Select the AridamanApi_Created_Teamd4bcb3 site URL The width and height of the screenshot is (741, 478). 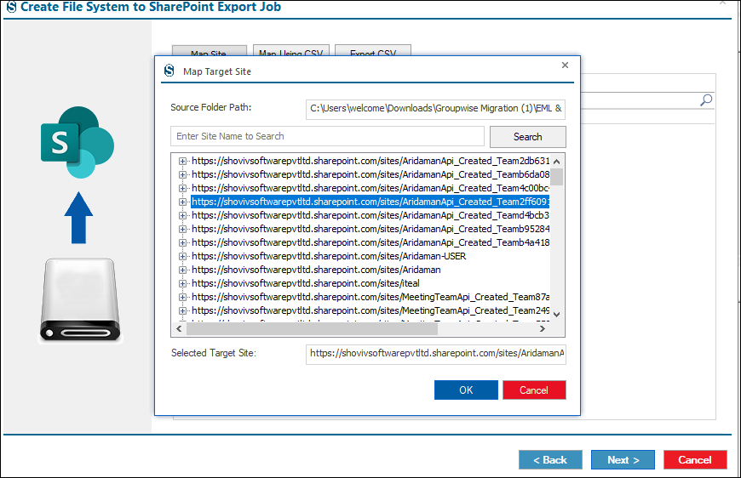pos(370,216)
